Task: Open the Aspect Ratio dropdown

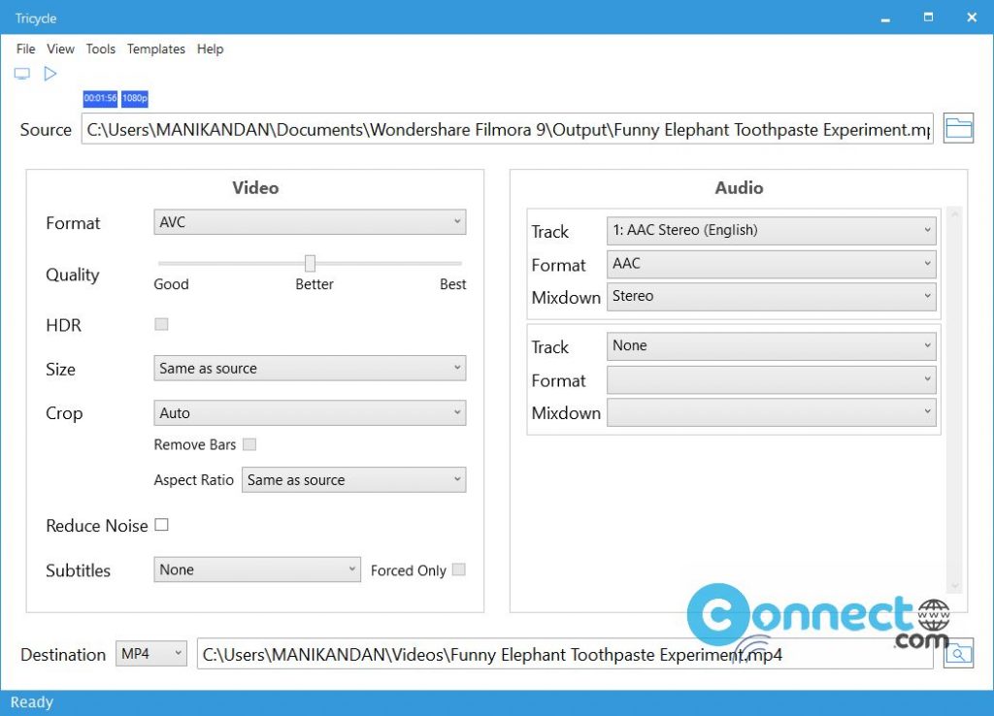Action: pos(353,479)
